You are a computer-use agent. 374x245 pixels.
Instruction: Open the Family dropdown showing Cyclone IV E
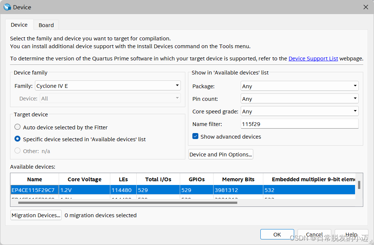tap(108, 86)
